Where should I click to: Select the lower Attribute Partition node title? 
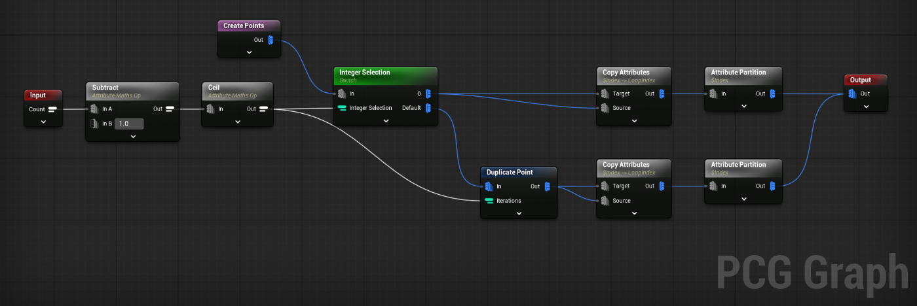(738, 165)
